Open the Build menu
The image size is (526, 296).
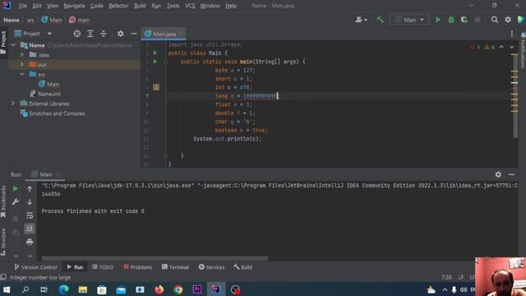(140, 6)
